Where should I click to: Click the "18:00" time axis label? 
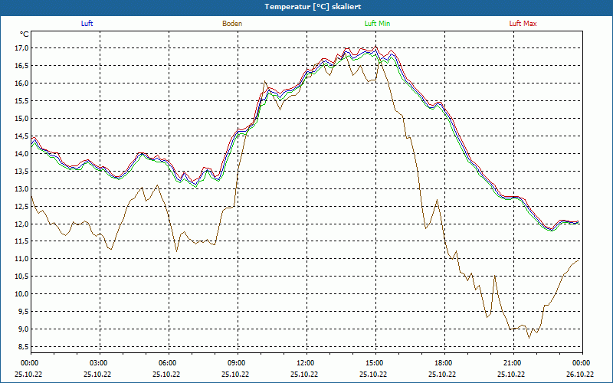(445, 363)
